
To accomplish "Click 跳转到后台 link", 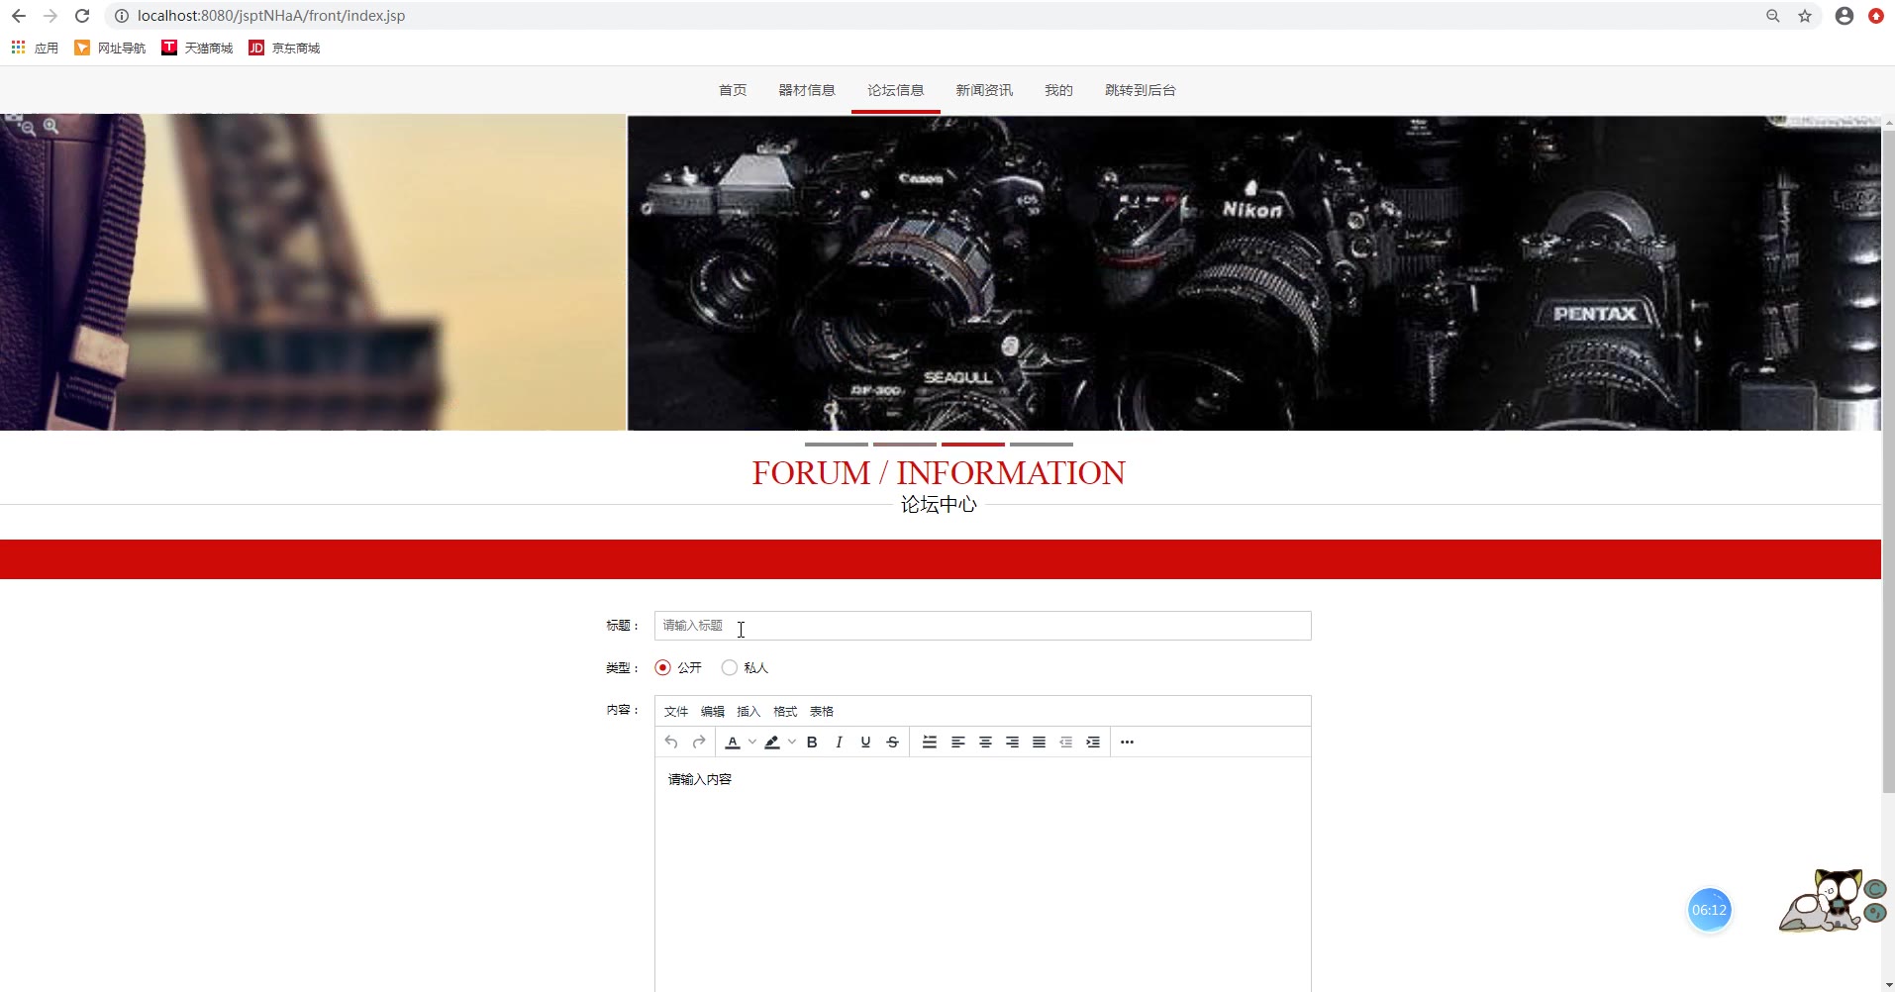I will [x=1141, y=90].
